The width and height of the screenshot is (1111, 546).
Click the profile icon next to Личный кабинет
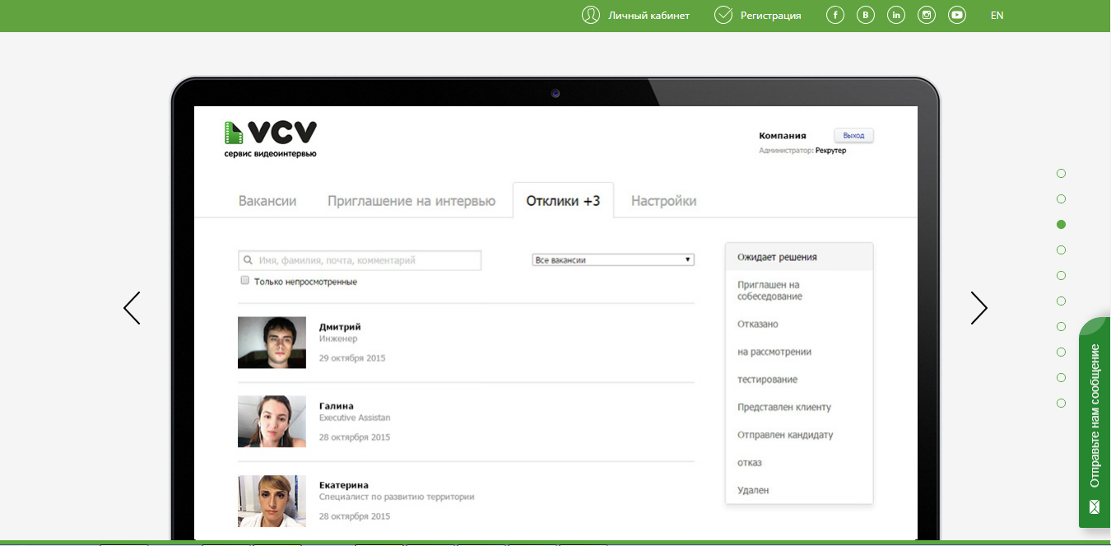(590, 15)
